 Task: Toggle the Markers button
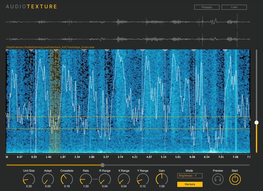[x=189, y=184]
